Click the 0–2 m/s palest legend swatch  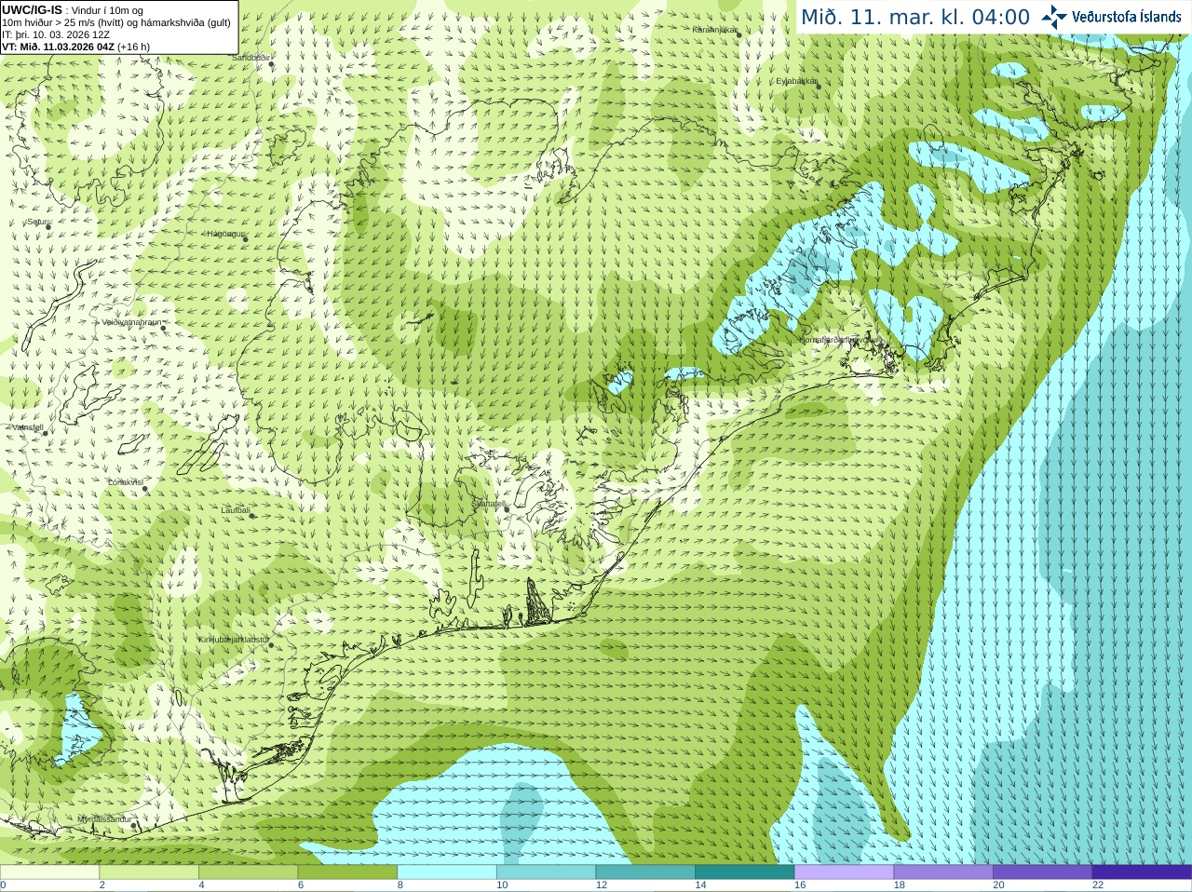click(x=49, y=872)
